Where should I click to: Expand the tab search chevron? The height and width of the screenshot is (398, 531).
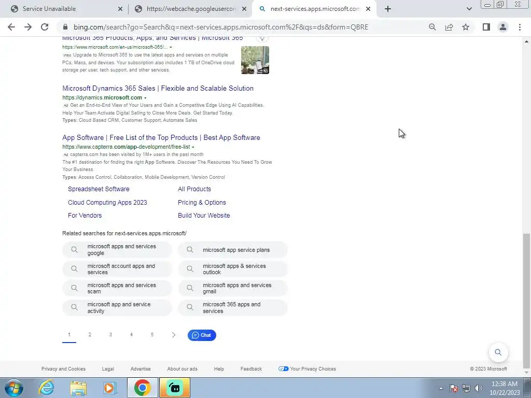(x=469, y=9)
